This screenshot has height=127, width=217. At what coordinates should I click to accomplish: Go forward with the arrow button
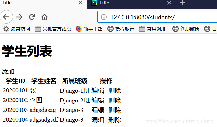click(19, 17)
